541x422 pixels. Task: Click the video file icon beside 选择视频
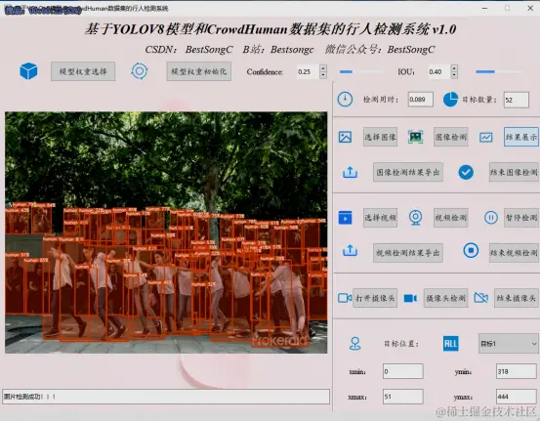345,218
